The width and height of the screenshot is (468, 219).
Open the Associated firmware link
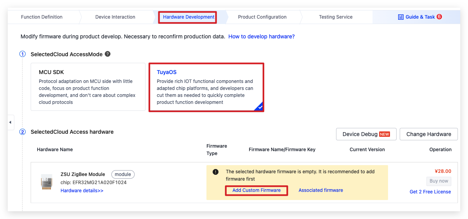coord(321,190)
